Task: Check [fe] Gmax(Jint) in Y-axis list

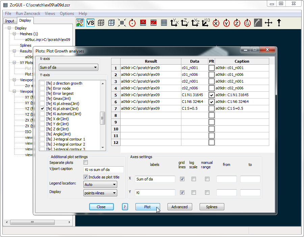Action: pos(43,99)
